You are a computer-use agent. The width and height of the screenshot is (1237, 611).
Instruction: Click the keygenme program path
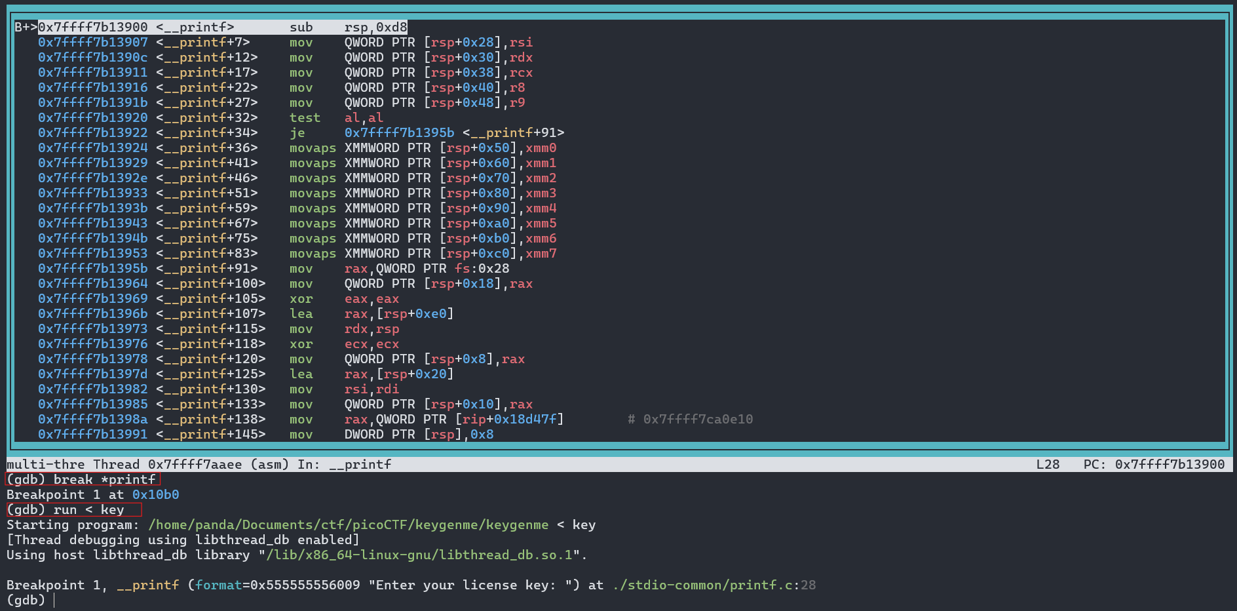click(348, 524)
